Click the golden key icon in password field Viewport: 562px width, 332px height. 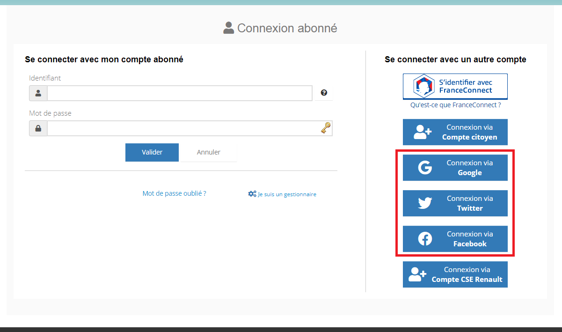coord(326,128)
